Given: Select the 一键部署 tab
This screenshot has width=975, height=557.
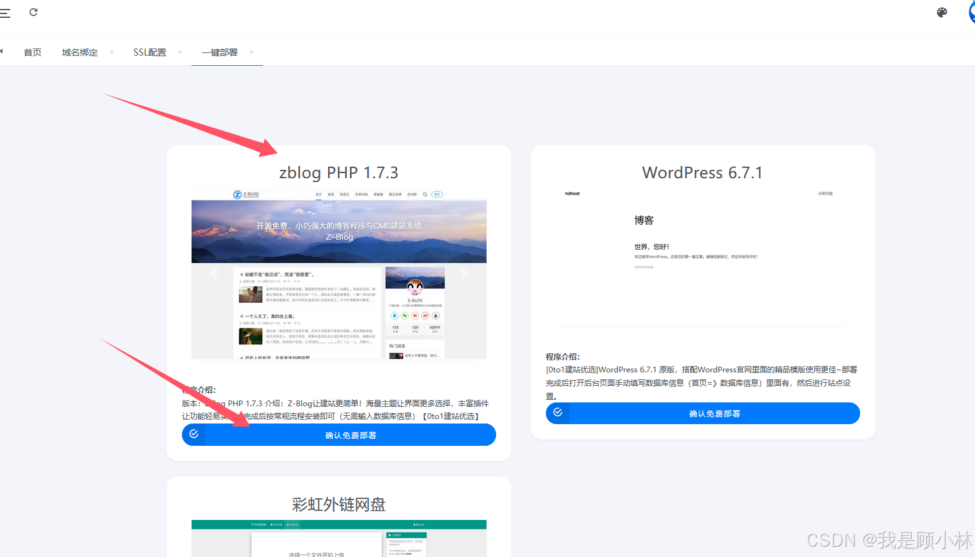Looking at the screenshot, I should pyautogui.click(x=220, y=52).
